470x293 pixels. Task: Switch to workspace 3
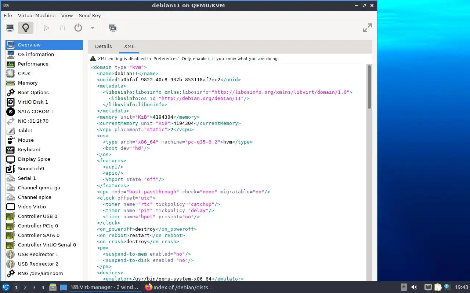click(34, 288)
